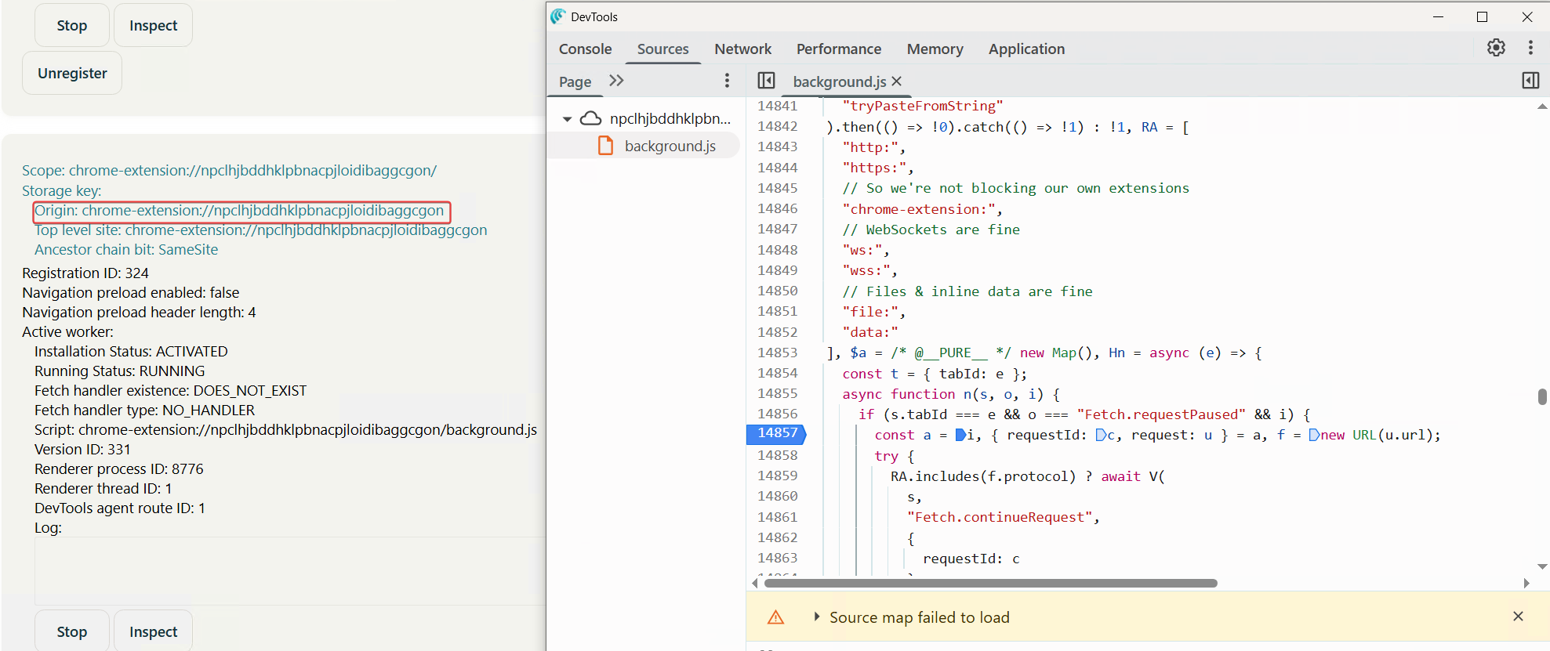Click the Scope chrome-extension URL text
Screen dimensions: 1550x651
(x=229, y=170)
